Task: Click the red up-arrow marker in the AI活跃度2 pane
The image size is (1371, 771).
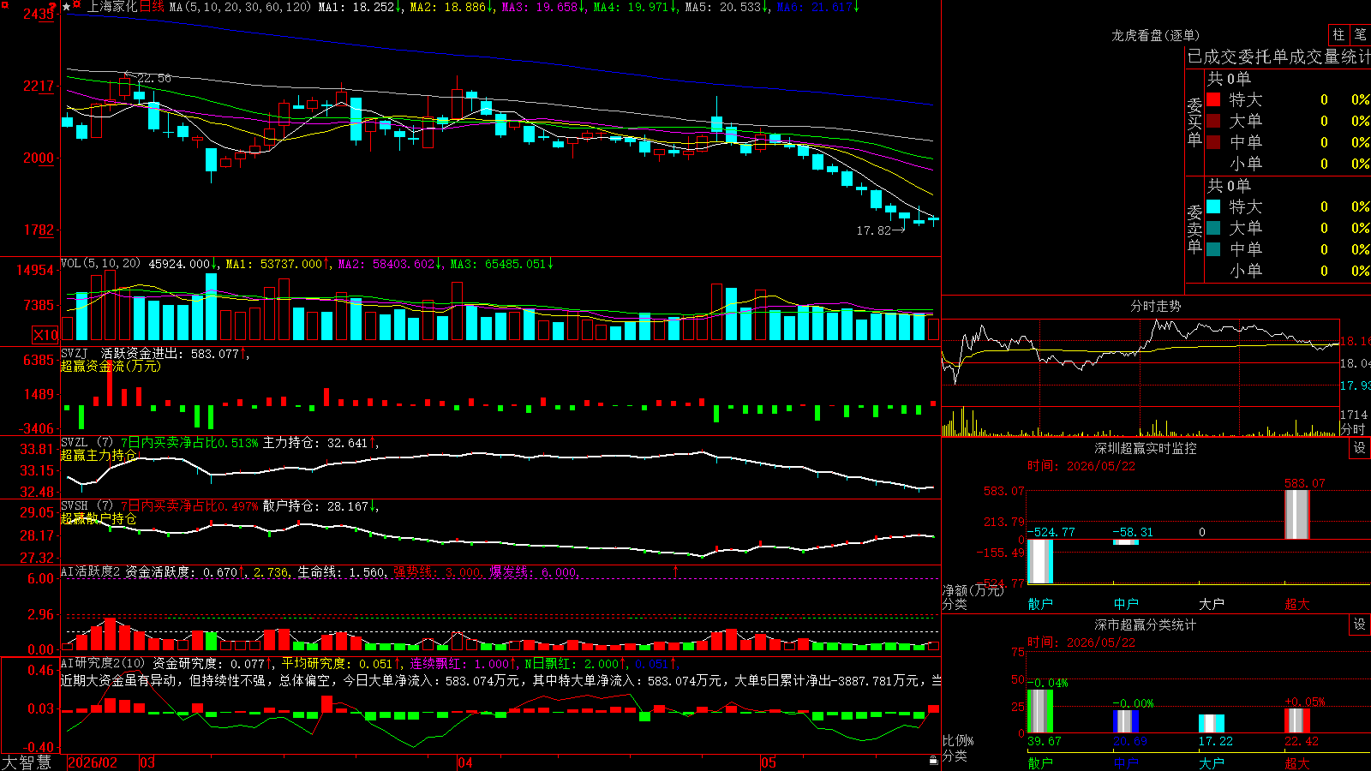Action: coord(676,571)
